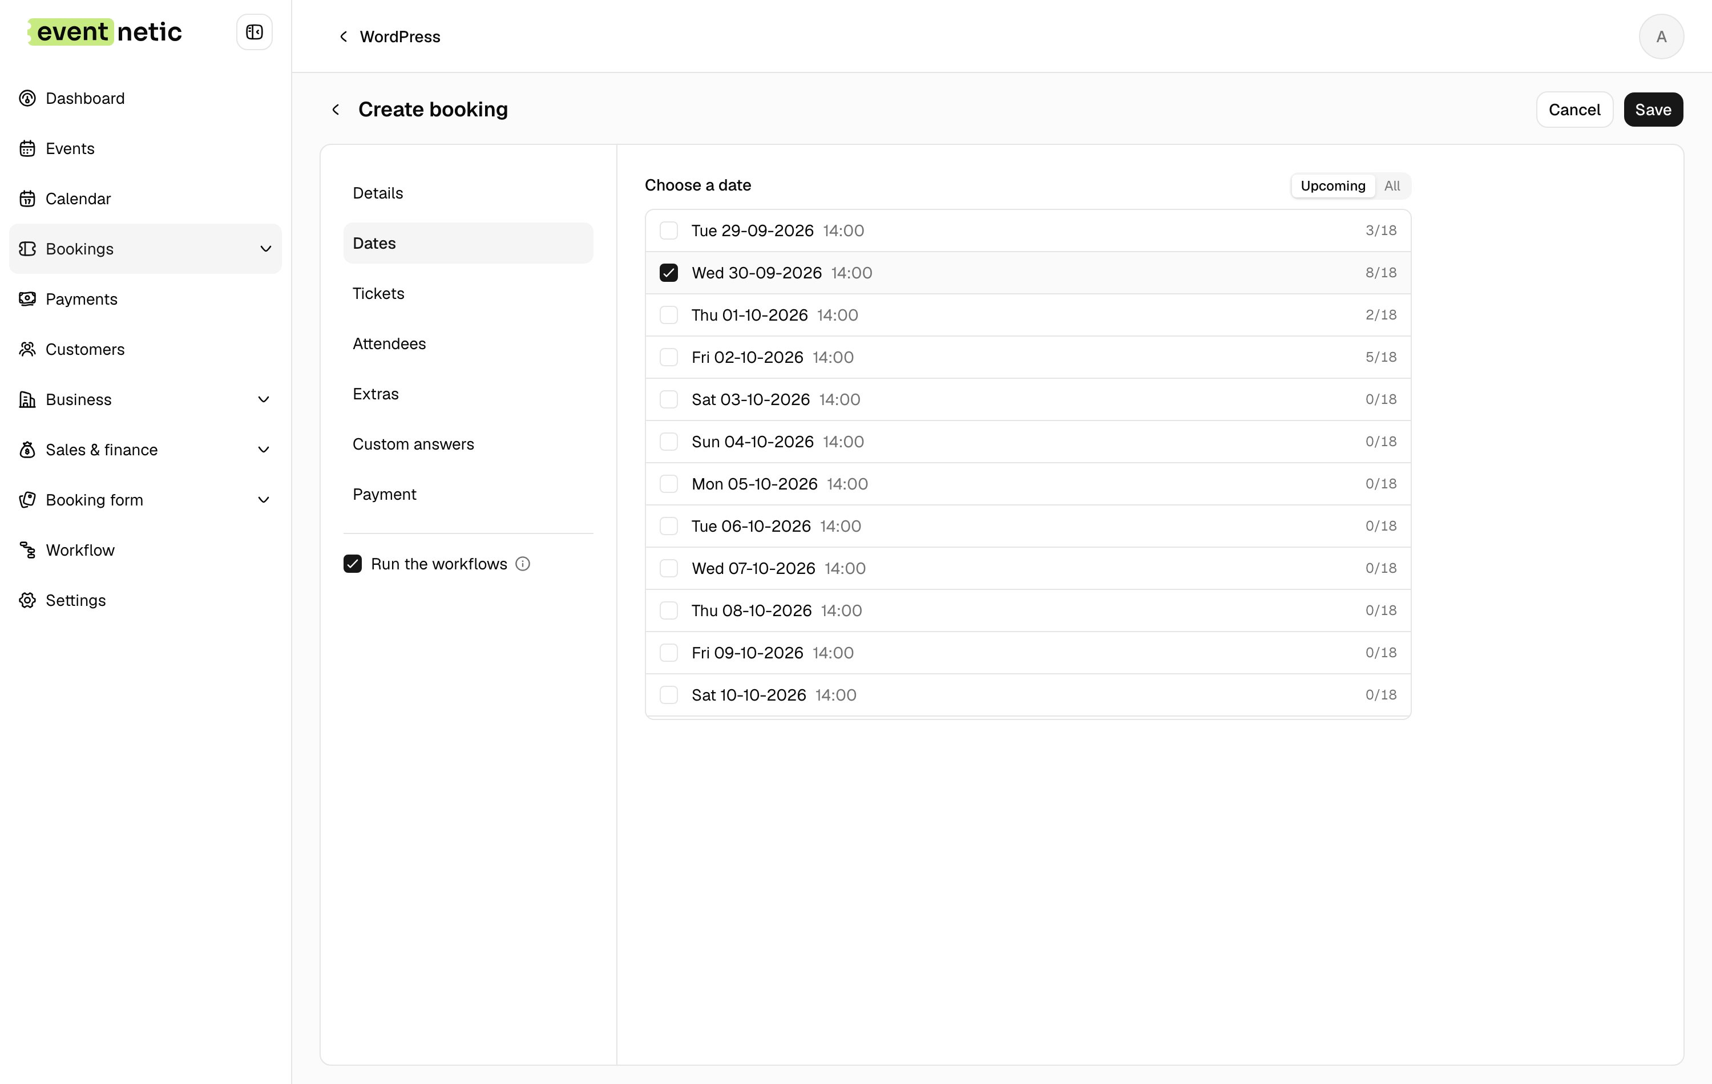Screen dimensions: 1712x1084
Task: Go to the Tickets step
Action: click(x=468, y=294)
